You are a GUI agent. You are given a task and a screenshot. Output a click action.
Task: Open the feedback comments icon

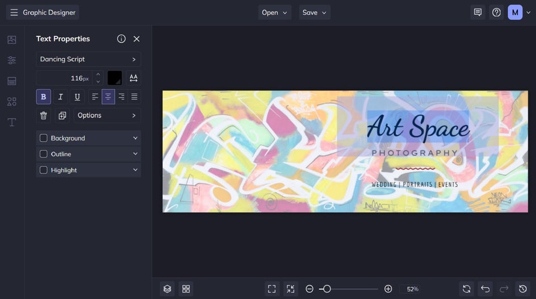478,13
